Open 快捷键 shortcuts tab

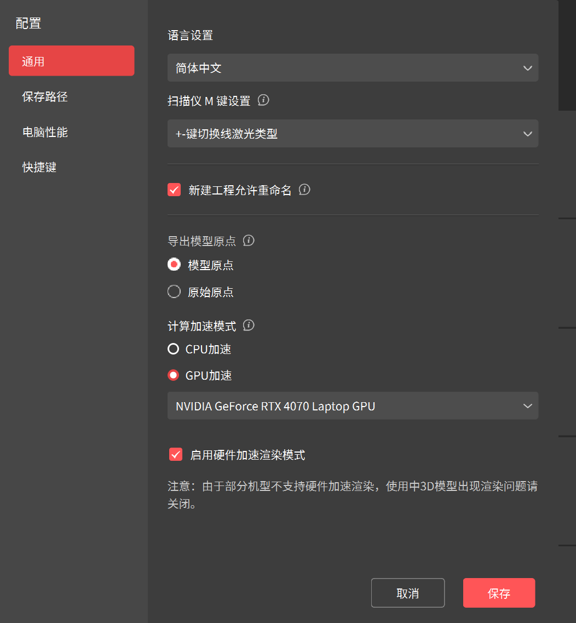(x=39, y=167)
